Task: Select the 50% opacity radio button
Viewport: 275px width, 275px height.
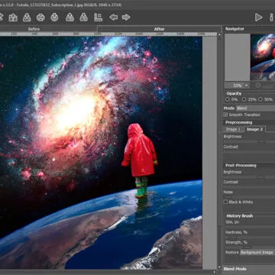Action: pyautogui.click(x=260, y=99)
